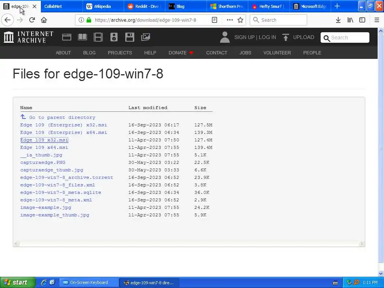Toggle reader view icon in address bar
Image resolution: width=384 pixels, height=288 pixels.
pyautogui.click(x=214, y=20)
